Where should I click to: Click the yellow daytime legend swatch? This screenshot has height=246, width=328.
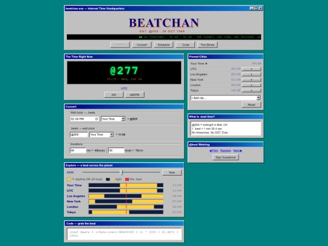point(69,179)
